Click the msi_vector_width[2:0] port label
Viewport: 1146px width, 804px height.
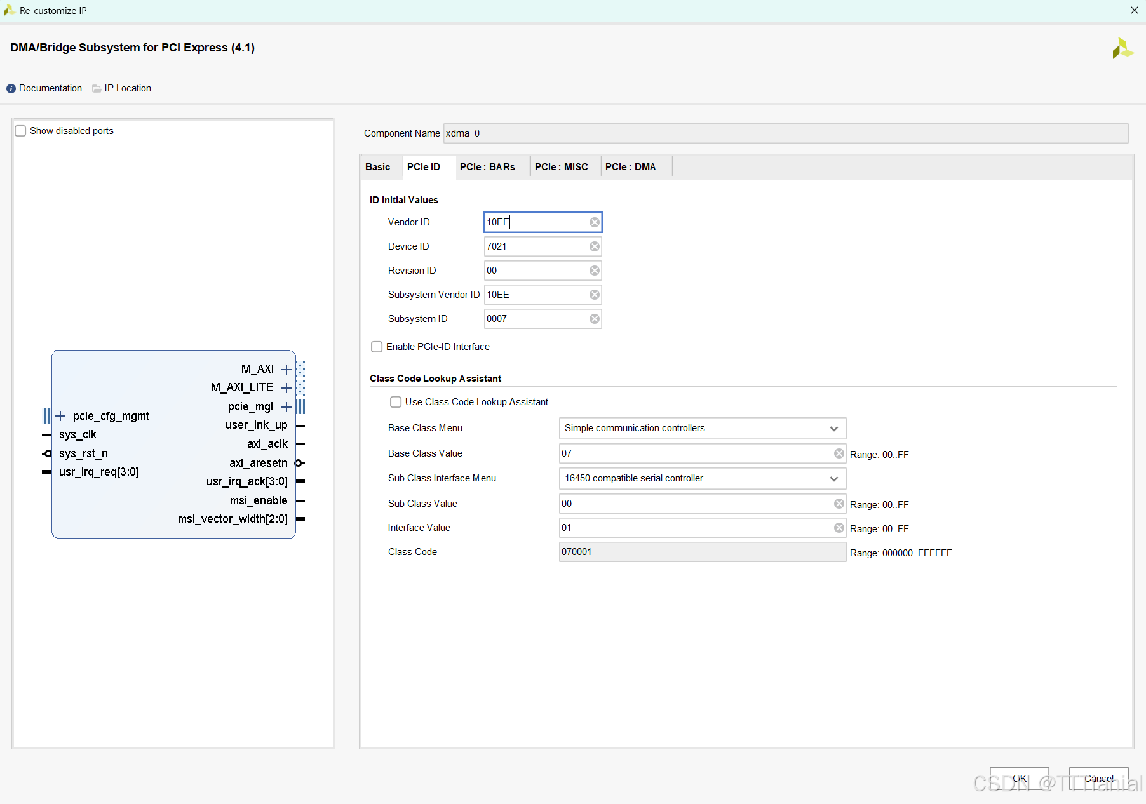tap(233, 519)
